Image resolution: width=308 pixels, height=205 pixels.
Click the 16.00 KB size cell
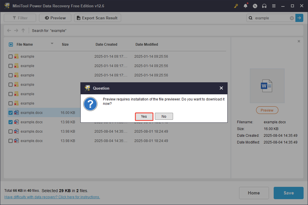coord(68,113)
